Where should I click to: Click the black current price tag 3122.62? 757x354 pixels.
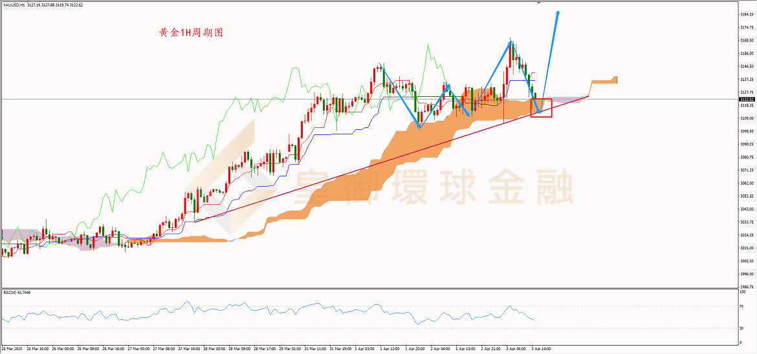(747, 99)
